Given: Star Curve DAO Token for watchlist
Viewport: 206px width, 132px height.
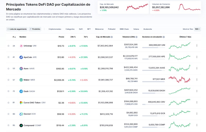Looking at the screenshot, I should click(8, 103).
